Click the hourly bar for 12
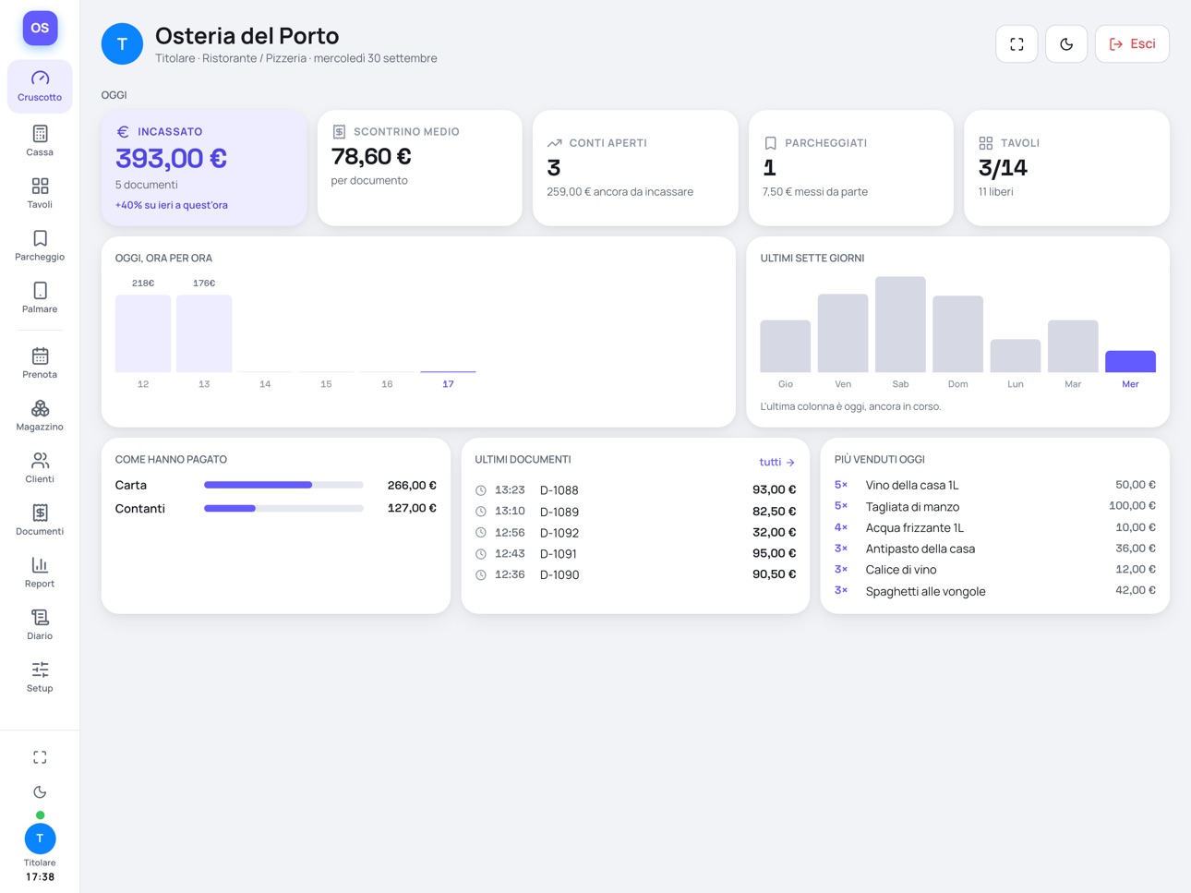The width and height of the screenshot is (1191, 893). [x=143, y=333]
